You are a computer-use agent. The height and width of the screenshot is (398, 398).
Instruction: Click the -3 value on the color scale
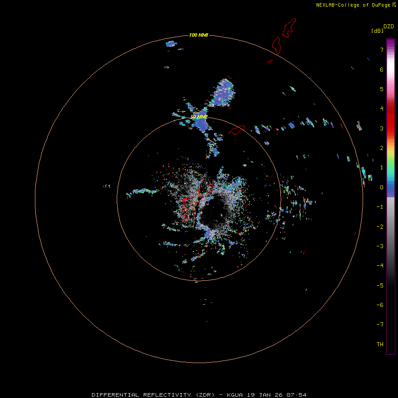coord(380,246)
